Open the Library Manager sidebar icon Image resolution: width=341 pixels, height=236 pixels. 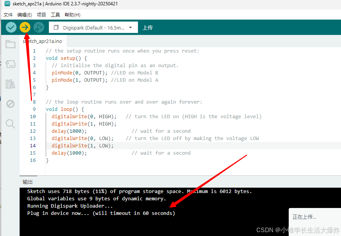[10, 84]
